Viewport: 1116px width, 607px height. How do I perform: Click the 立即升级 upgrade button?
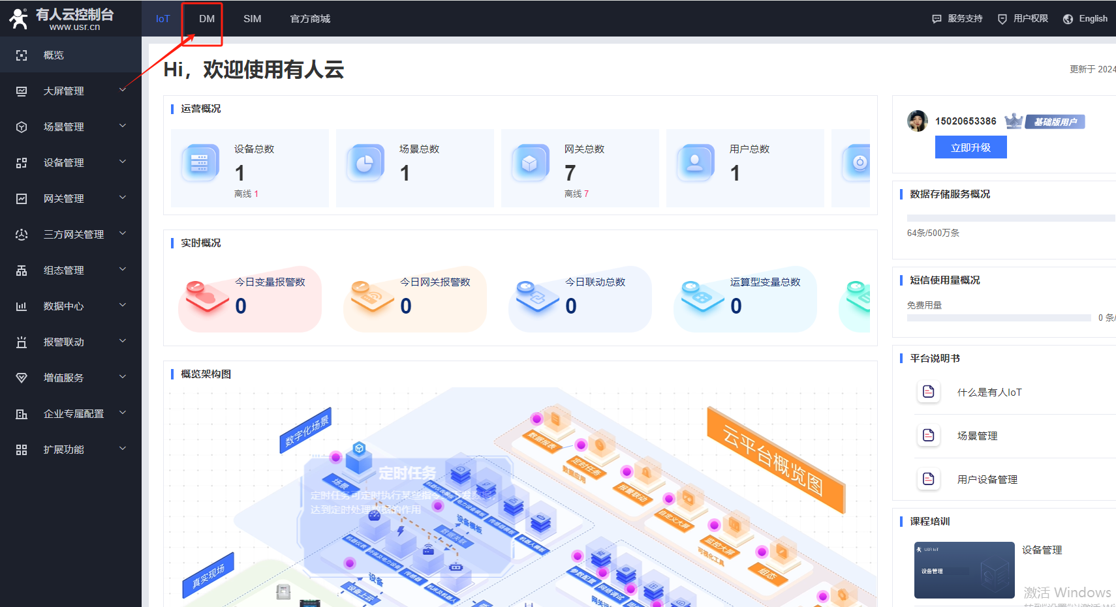tap(970, 147)
